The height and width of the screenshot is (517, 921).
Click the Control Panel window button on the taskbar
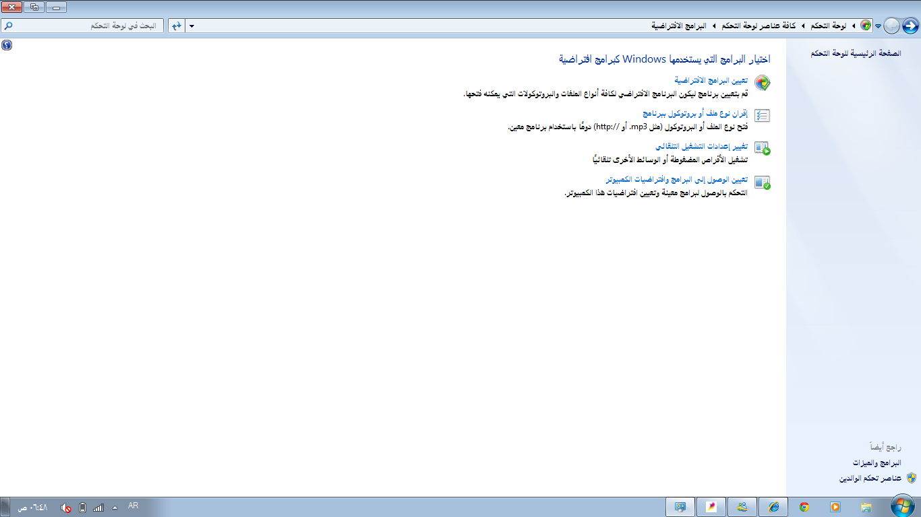(x=680, y=507)
